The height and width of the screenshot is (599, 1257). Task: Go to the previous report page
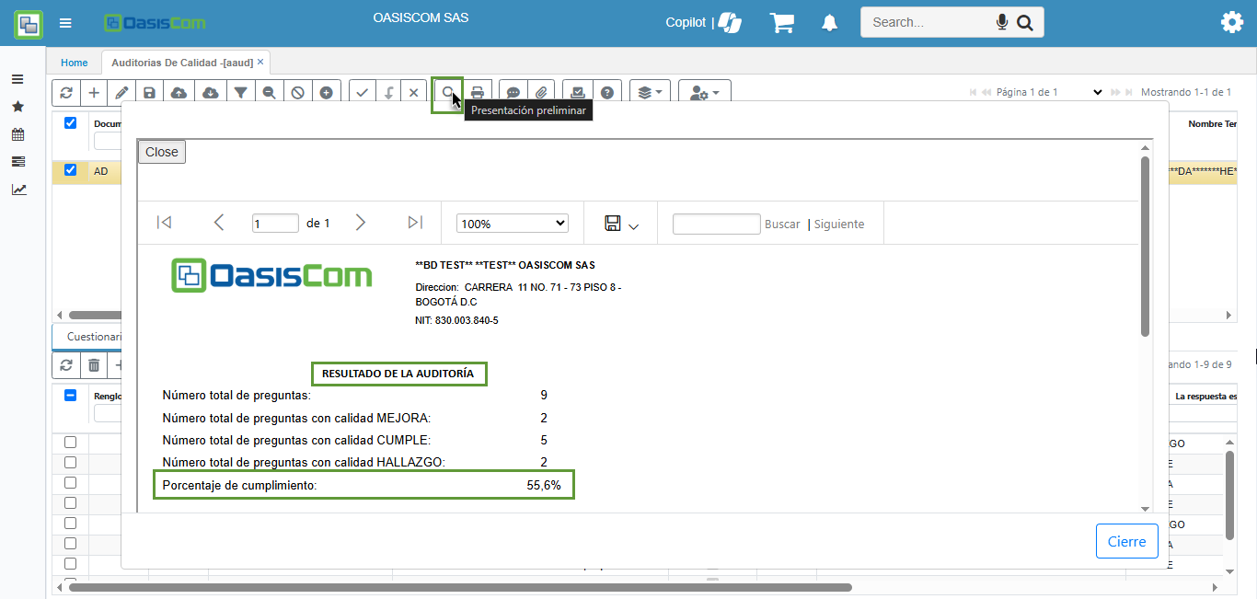[x=219, y=223]
